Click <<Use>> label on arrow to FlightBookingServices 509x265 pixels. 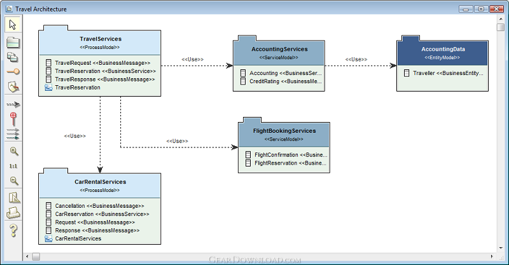[178, 141]
